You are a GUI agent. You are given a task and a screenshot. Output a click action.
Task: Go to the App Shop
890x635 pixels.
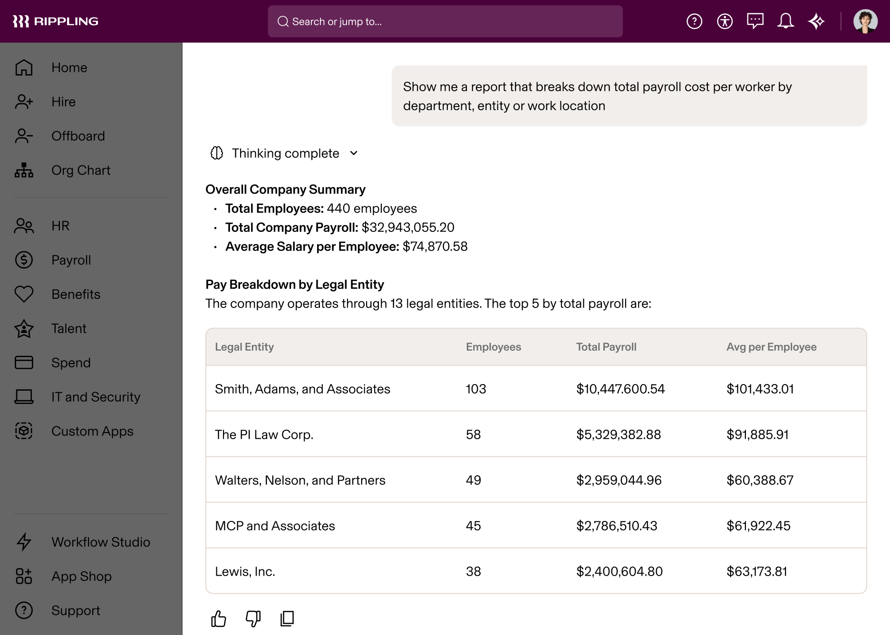click(80, 577)
